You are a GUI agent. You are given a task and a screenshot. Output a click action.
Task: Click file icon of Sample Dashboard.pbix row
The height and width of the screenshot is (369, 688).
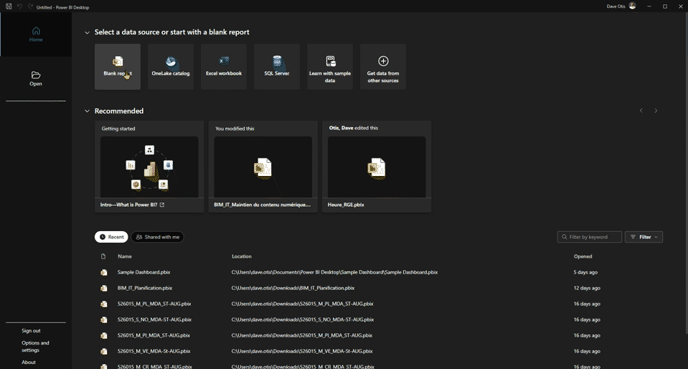103,272
